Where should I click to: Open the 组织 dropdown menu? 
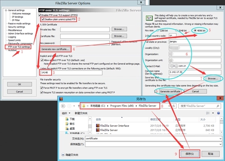(66, 113)
